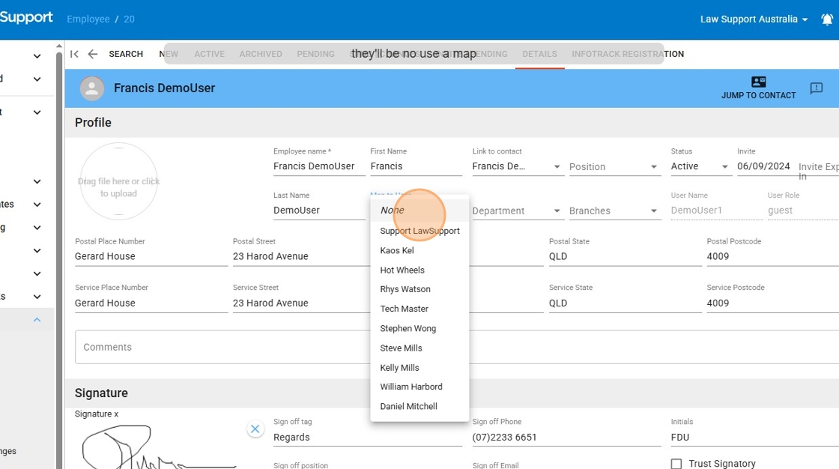Image resolution: width=839 pixels, height=469 pixels.
Task: Switch to the Search tab
Action: pos(126,54)
